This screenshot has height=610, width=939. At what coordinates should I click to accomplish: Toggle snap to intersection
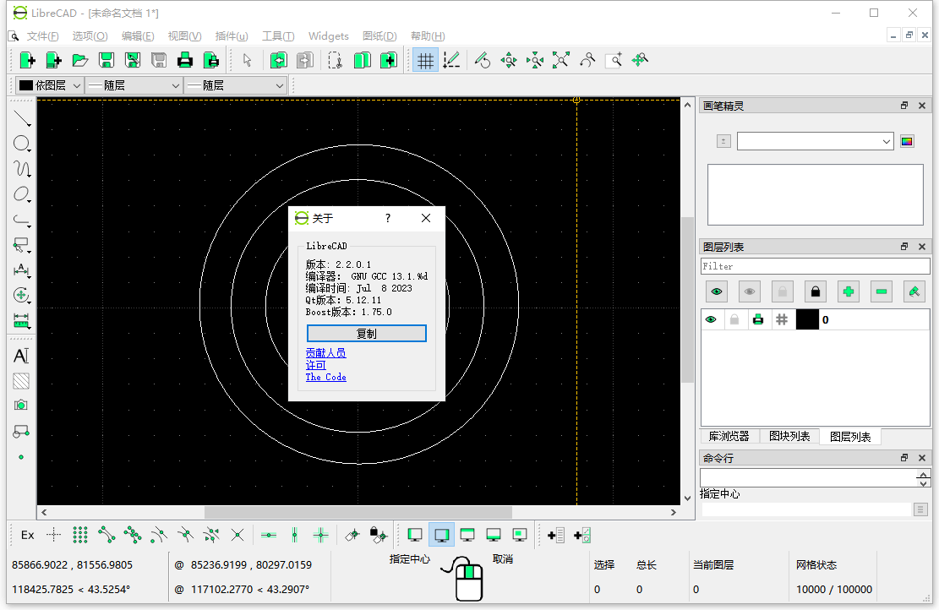(237, 535)
